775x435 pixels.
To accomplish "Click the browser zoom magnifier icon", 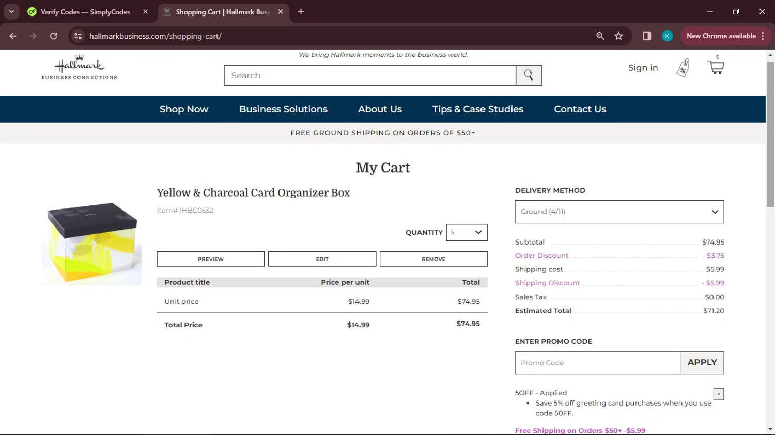I will [x=600, y=36].
